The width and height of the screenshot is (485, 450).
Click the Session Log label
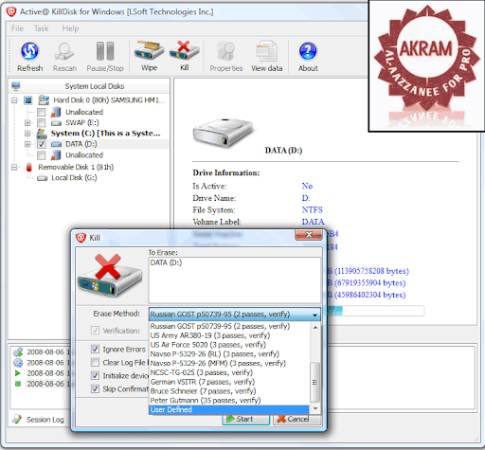pyautogui.click(x=45, y=420)
